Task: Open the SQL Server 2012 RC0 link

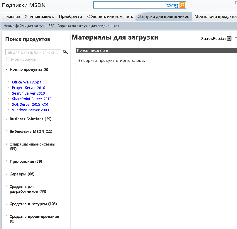Action: tap(30, 105)
